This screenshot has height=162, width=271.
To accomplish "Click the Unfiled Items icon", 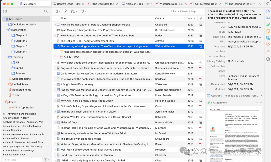I will pos(10,84).
